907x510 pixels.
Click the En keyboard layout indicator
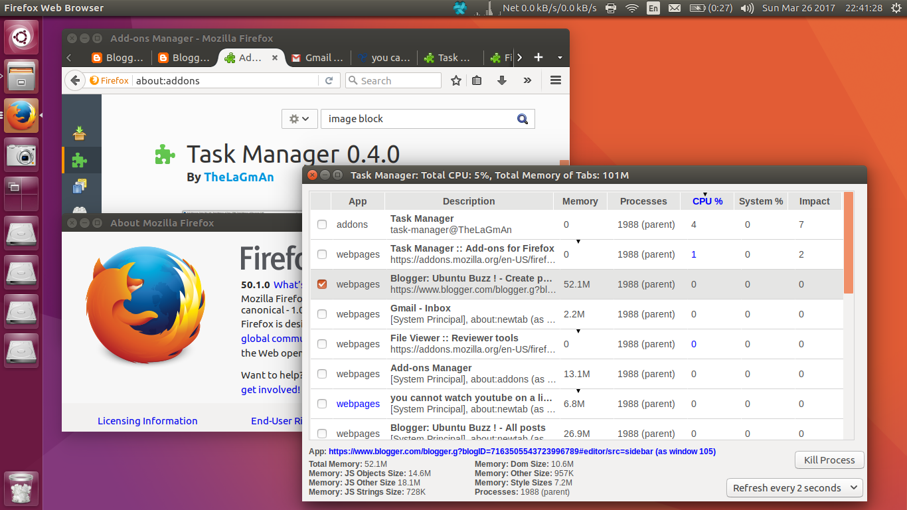[x=653, y=8]
